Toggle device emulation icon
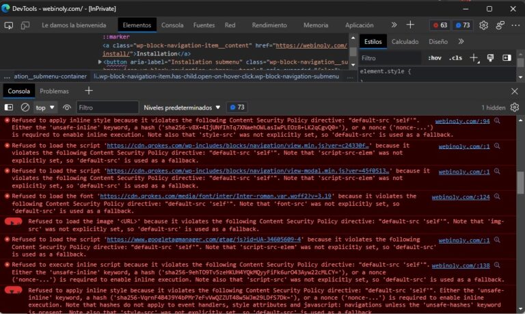The width and height of the screenshot is (525, 314). pos(25,25)
